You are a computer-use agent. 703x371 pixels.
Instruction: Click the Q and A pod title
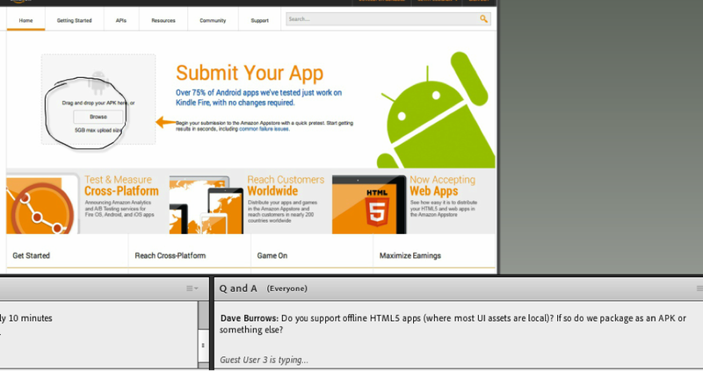(237, 289)
